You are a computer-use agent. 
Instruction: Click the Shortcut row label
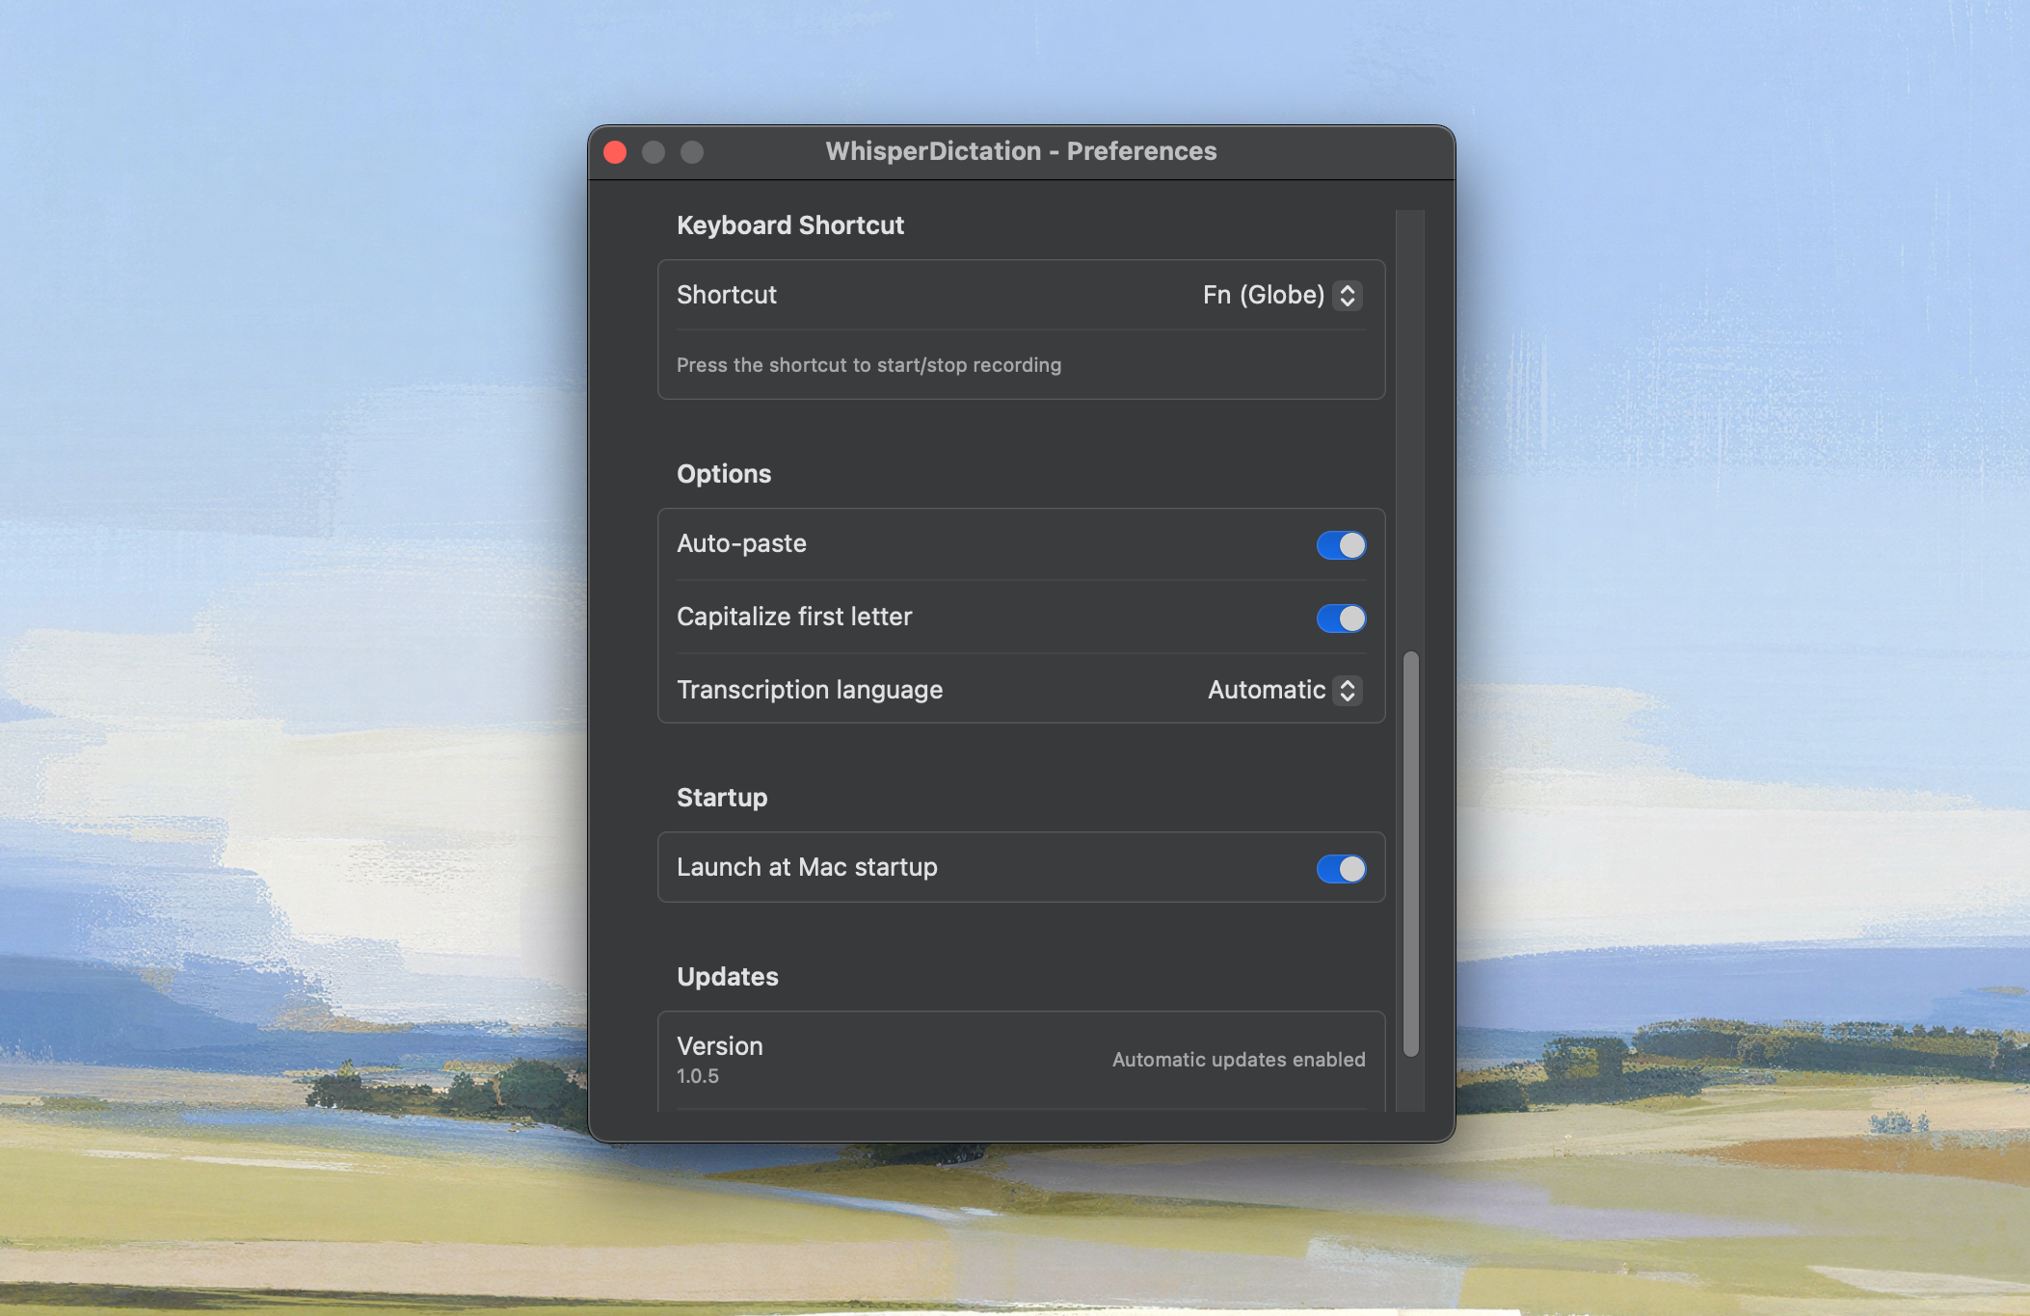727,295
